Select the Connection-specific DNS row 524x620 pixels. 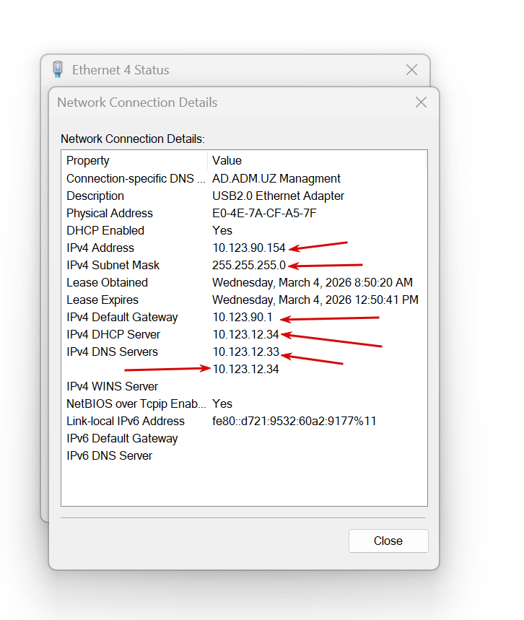tap(135, 178)
